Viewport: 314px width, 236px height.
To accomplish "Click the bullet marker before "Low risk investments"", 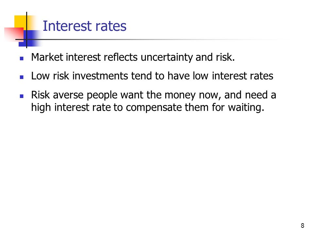I will pos(22,77).
